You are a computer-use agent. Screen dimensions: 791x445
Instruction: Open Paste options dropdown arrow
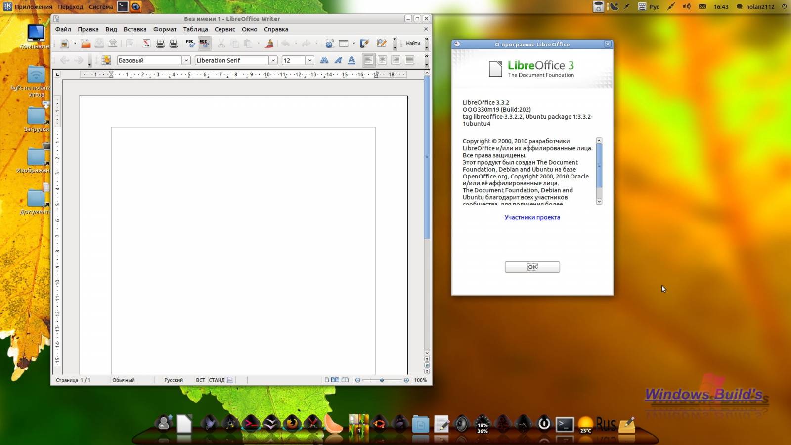pos(259,44)
